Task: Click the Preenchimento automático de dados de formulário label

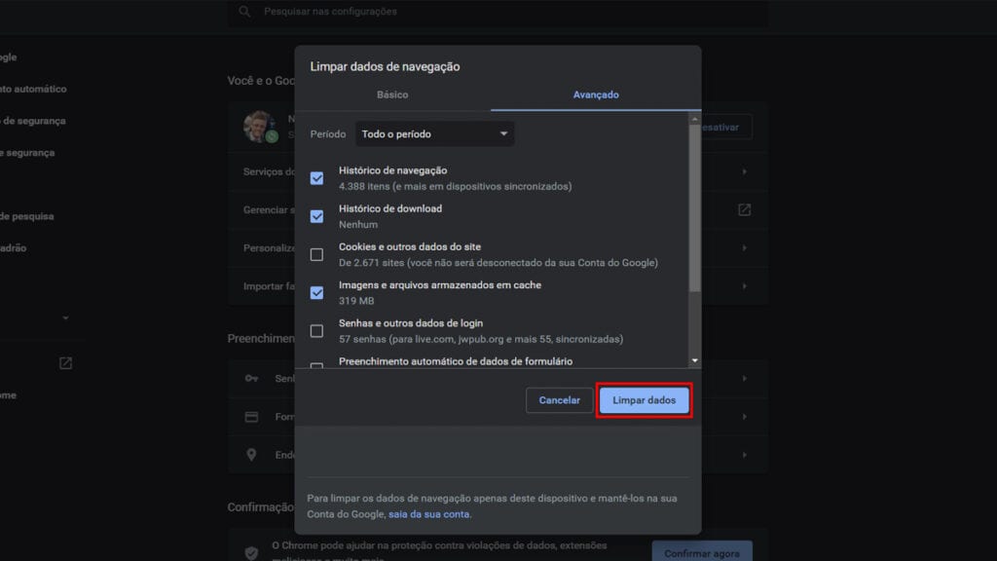Action: (x=456, y=361)
